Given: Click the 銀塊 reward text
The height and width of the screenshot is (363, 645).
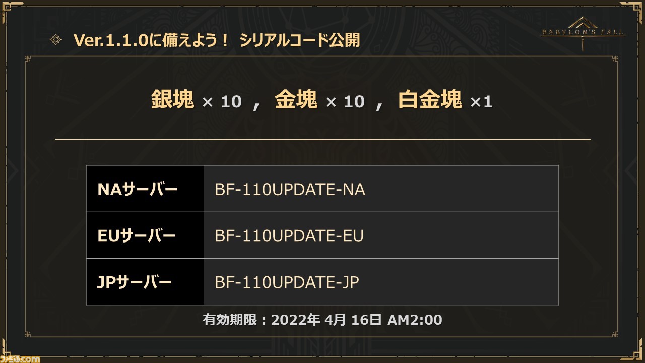Looking at the screenshot, I should (x=173, y=100).
